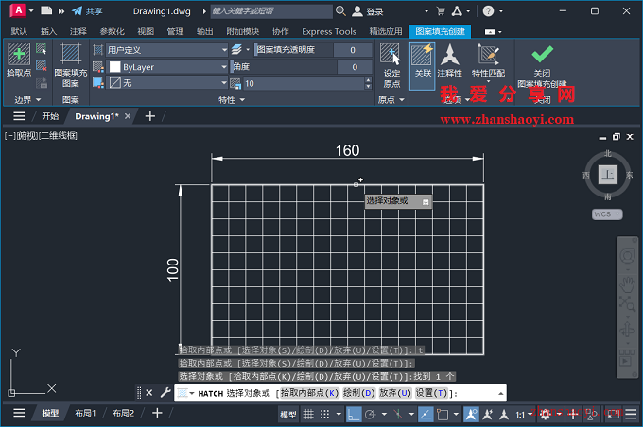Open the 注释 ribbon tab
This screenshot has height=427, width=643.
tap(78, 31)
